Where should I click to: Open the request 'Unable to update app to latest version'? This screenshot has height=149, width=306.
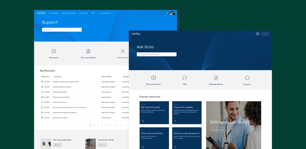click(x=65, y=82)
